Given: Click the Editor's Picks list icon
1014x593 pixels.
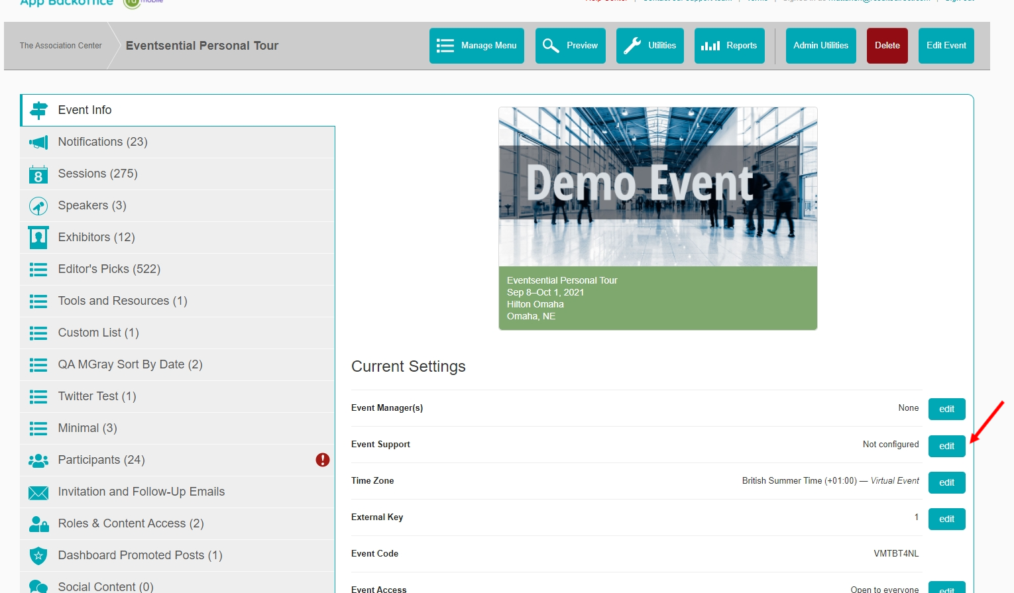Looking at the screenshot, I should click(x=38, y=269).
